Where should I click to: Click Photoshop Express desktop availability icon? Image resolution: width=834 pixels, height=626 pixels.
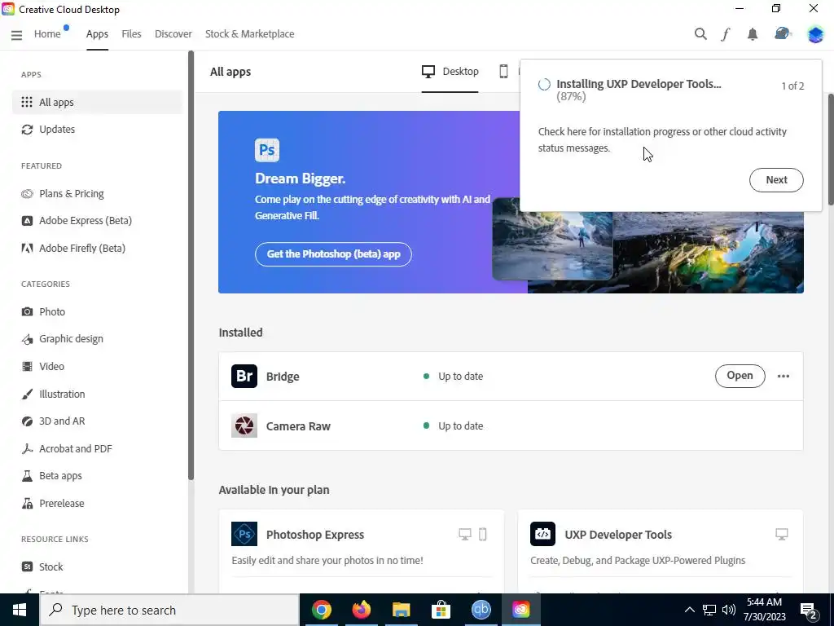(465, 535)
